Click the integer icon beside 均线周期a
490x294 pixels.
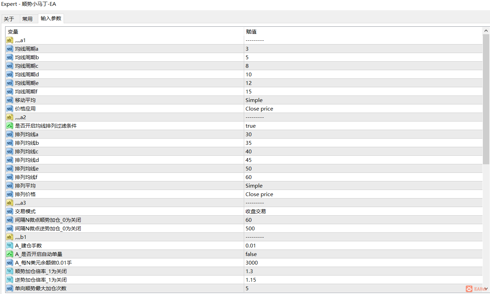pyautogui.click(x=10, y=49)
